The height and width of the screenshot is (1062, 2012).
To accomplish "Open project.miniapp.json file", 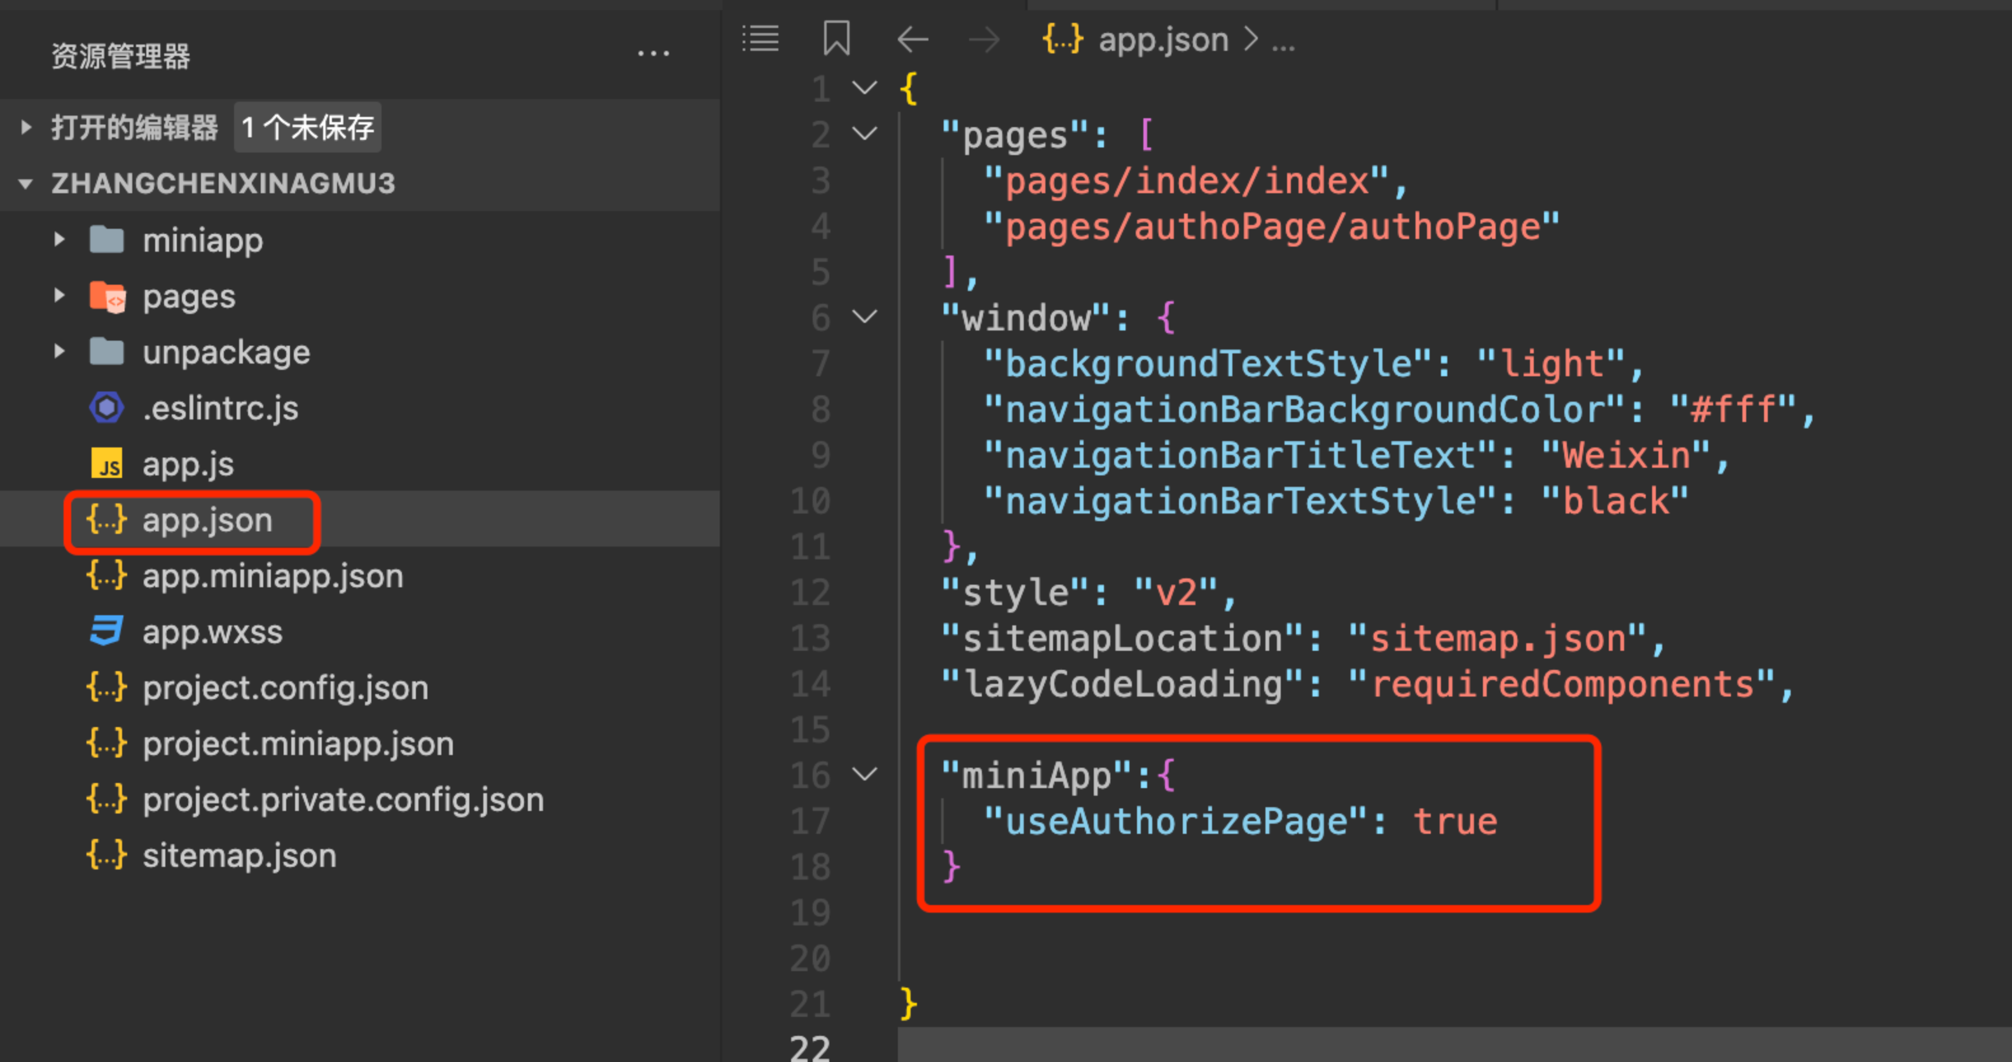I will (x=298, y=744).
